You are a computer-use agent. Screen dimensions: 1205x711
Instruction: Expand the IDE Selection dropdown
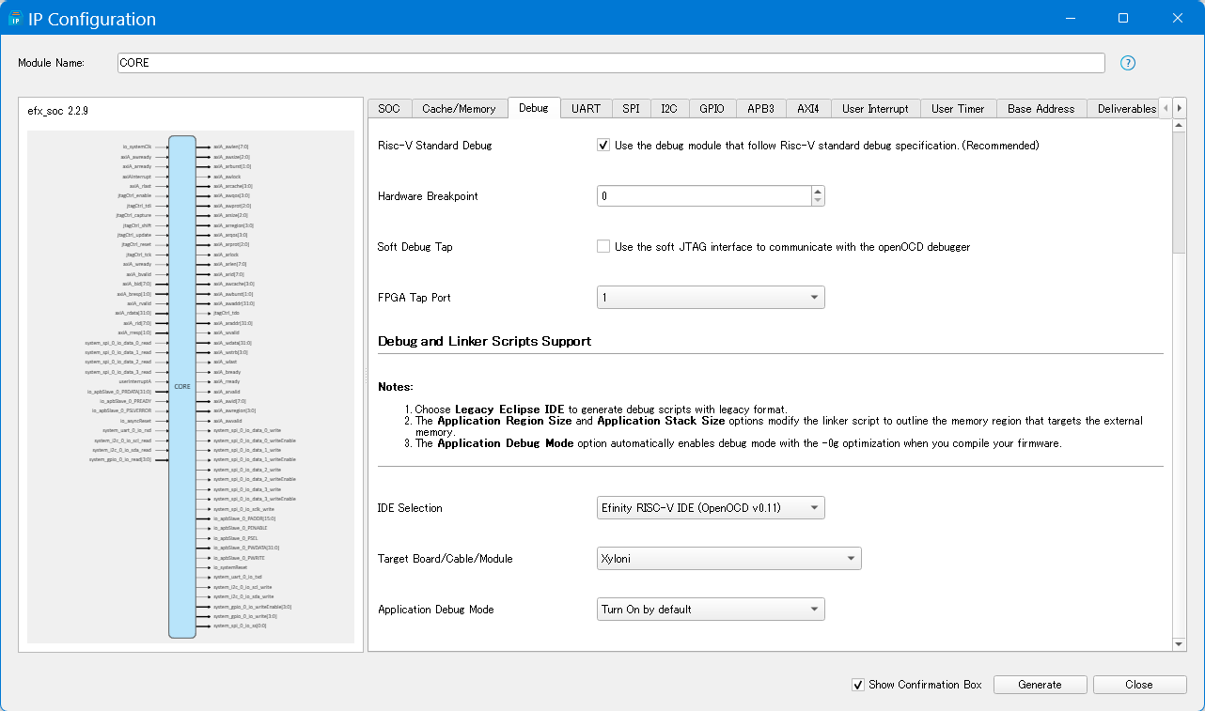click(711, 508)
